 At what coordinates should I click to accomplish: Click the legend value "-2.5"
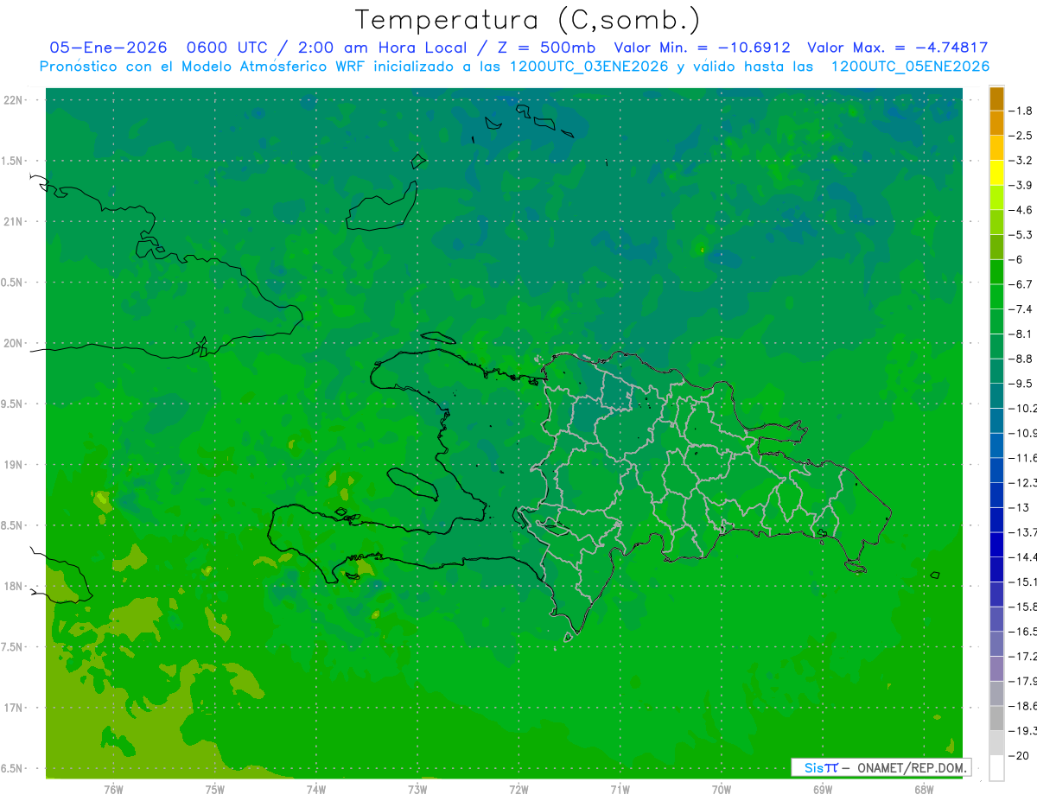[x=1021, y=136]
